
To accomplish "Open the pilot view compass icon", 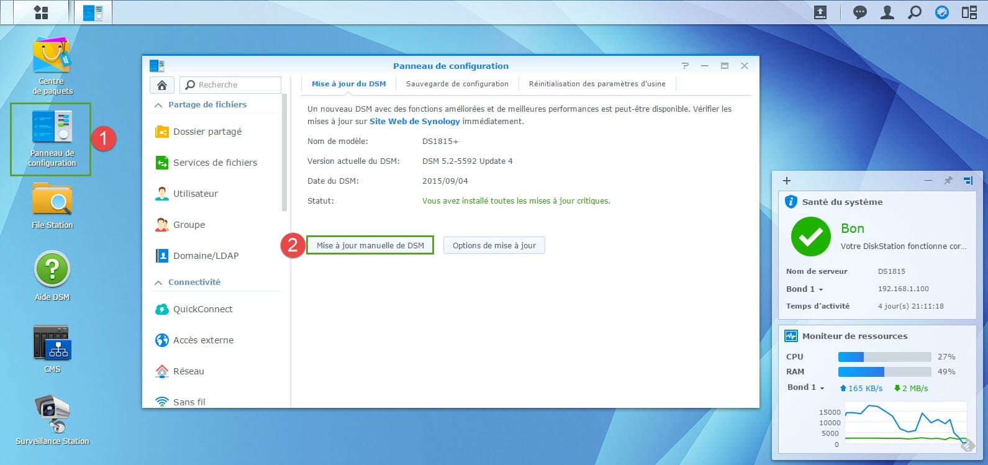I will [942, 12].
